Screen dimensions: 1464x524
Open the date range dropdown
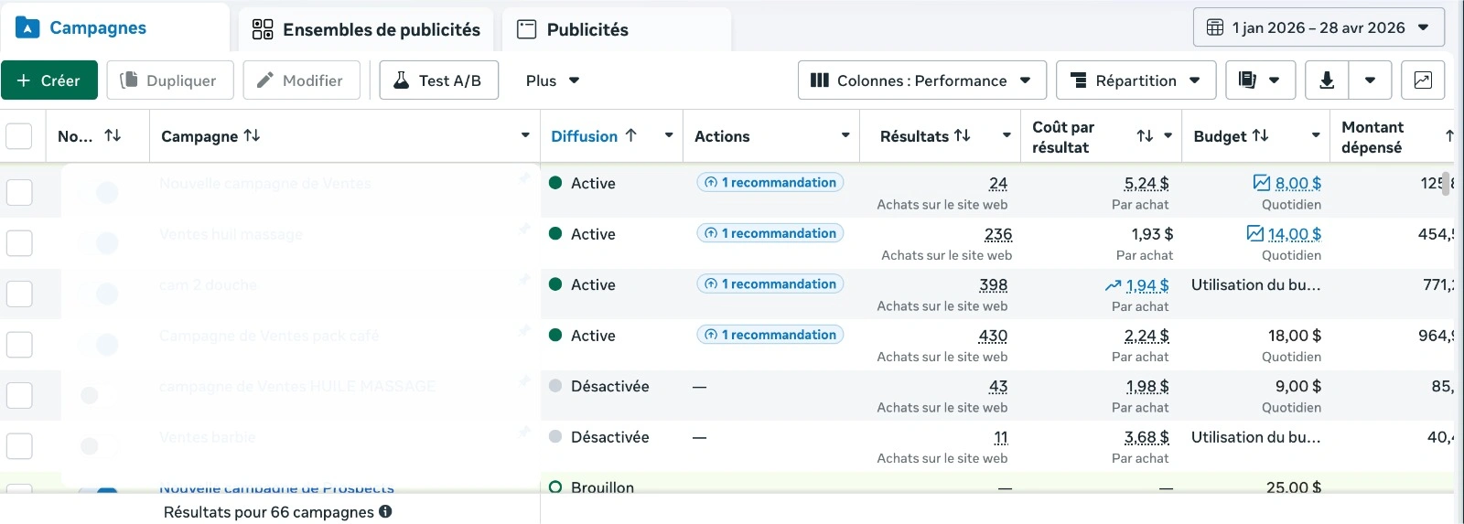click(x=1319, y=27)
